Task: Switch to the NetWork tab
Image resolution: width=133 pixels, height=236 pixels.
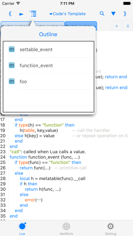Action: (x=66, y=229)
